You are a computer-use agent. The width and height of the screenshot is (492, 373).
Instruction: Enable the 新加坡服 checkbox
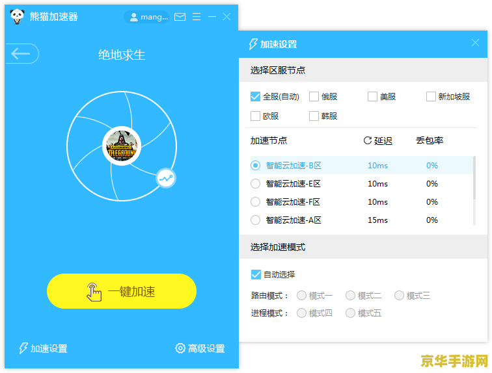click(431, 96)
